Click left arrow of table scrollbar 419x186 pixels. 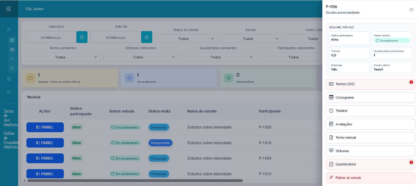coord(24,181)
